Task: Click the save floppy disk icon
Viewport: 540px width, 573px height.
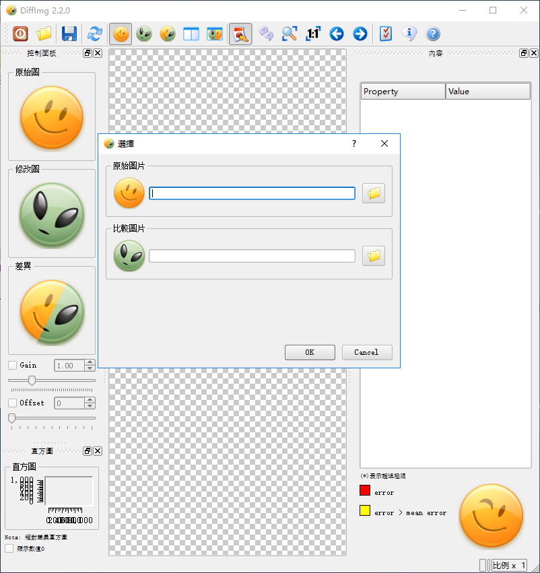Action: [69, 34]
